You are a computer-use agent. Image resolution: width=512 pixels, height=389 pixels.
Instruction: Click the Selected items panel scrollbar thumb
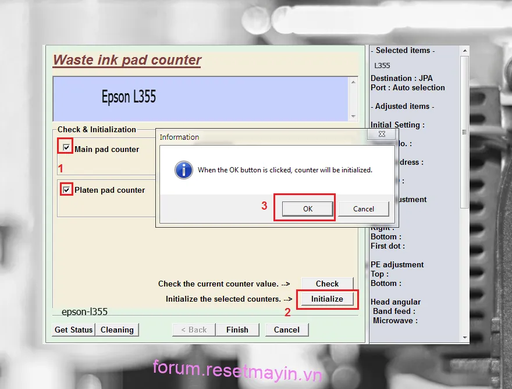pyautogui.click(x=465, y=132)
